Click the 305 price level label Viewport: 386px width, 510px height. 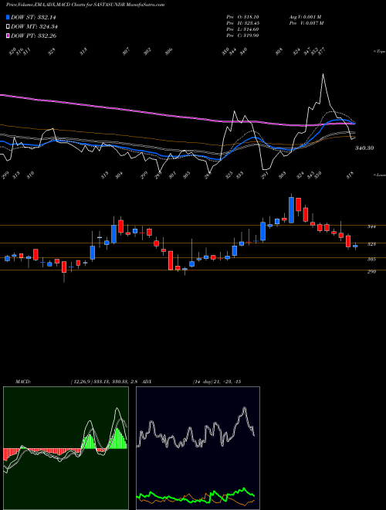tap(371, 259)
